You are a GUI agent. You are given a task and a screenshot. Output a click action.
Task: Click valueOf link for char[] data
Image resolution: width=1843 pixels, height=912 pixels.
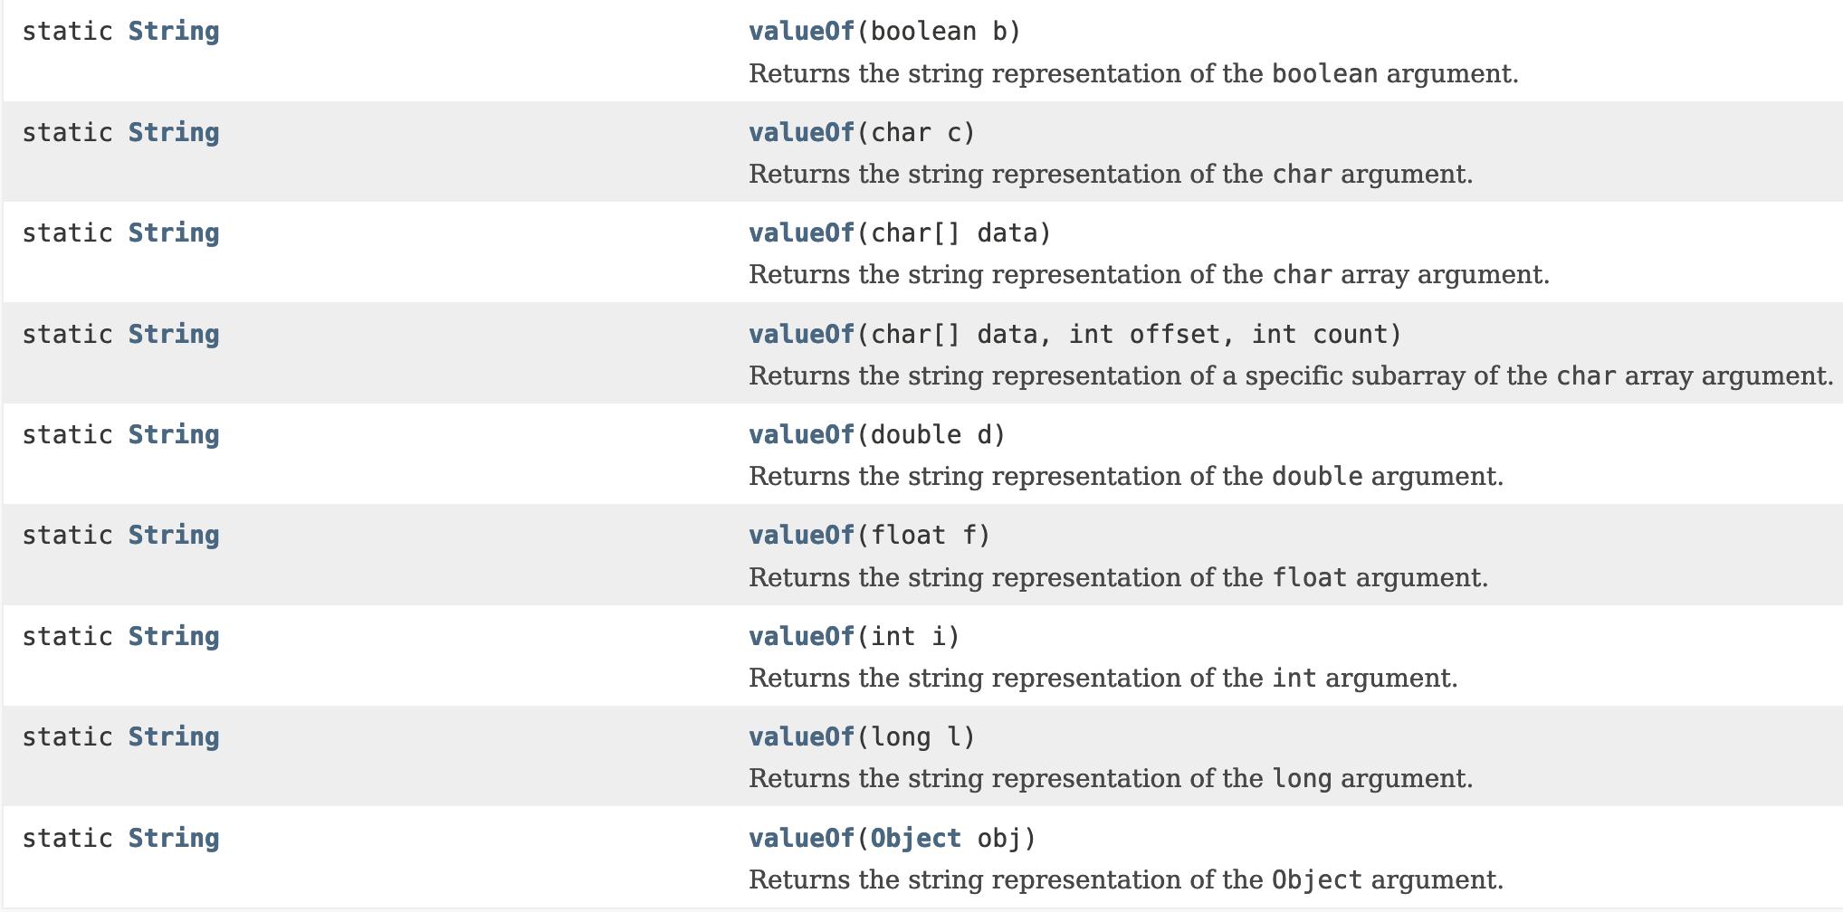coord(801,233)
